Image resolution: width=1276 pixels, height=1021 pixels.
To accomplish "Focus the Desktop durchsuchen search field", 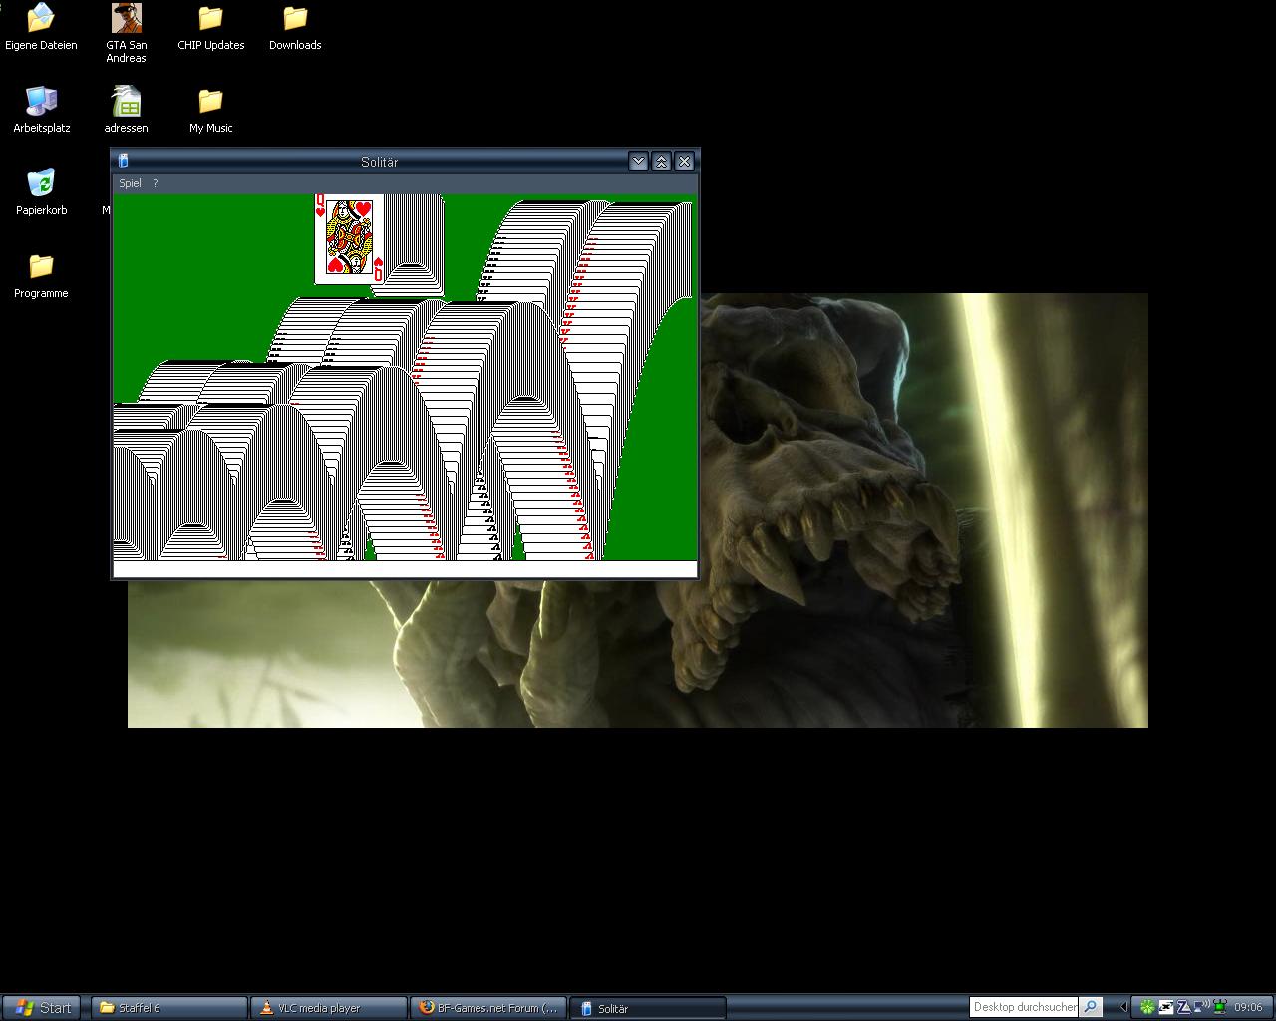I will 1025,1007.
